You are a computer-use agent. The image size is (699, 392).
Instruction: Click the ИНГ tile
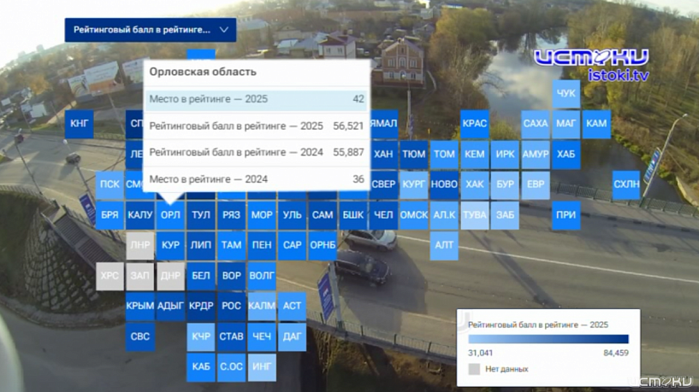click(262, 366)
